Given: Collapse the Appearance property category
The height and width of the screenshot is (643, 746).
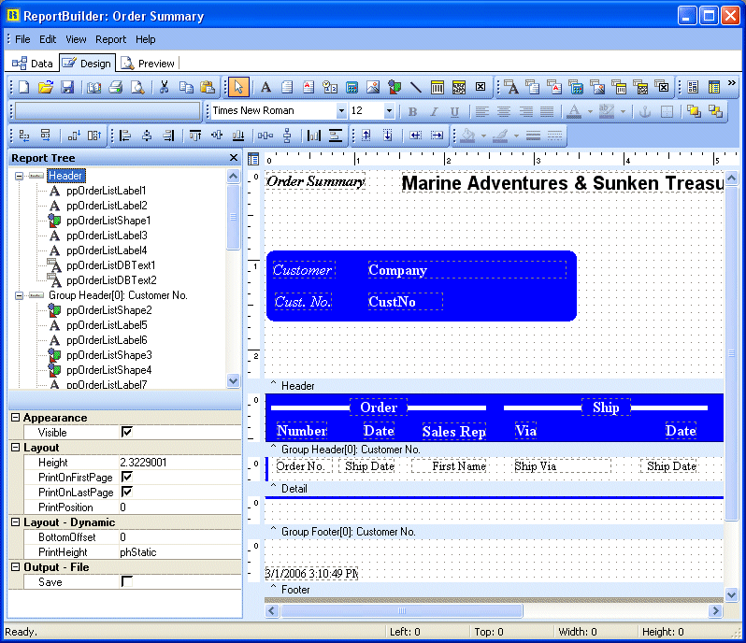Looking at the screenshot, I should pyautogui.click(x=15, y=417).
